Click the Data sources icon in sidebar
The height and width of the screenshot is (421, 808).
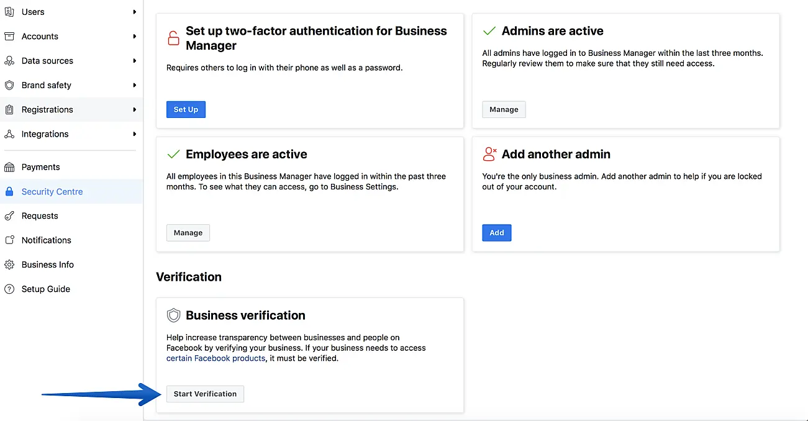[x=9, y=61]
